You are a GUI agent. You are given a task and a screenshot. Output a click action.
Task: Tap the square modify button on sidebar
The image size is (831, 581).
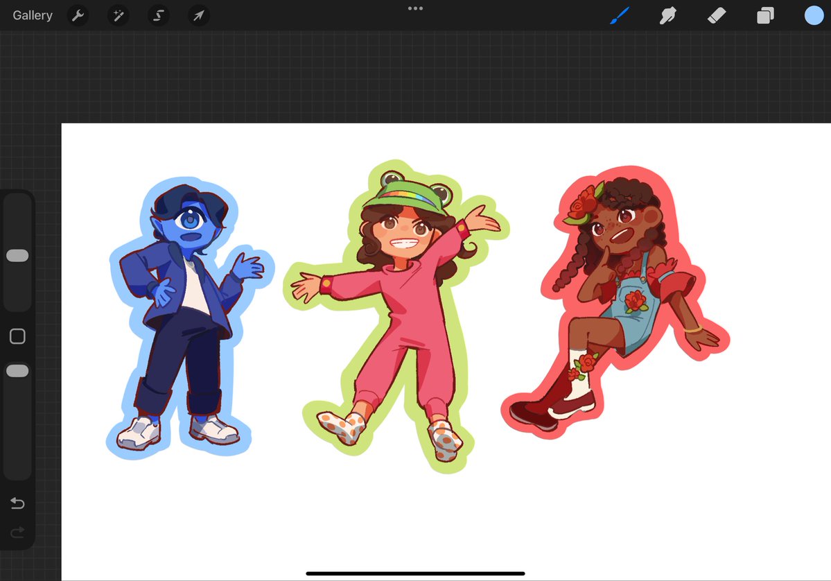point(17,336)
